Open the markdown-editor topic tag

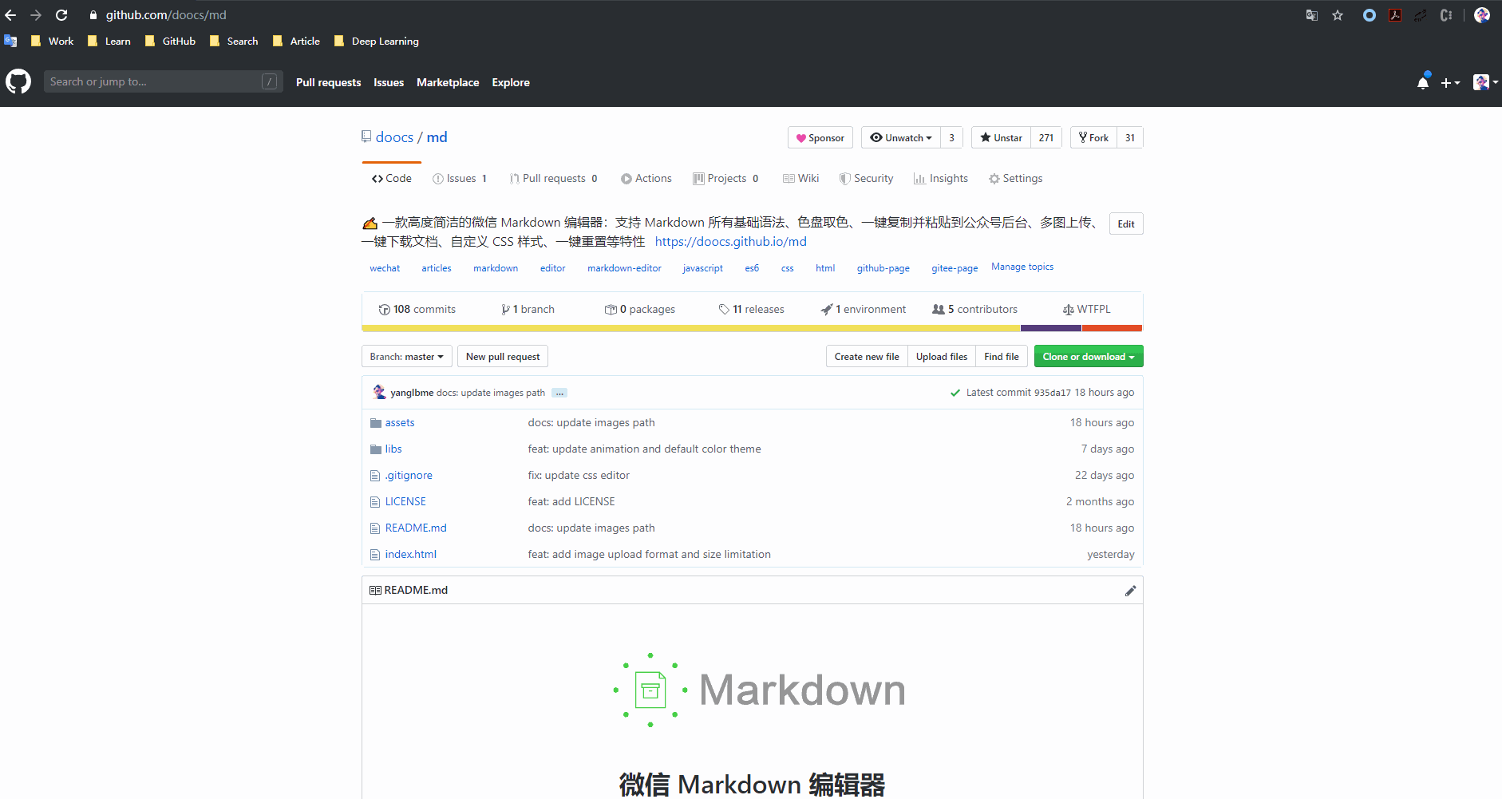pos(625,268)
